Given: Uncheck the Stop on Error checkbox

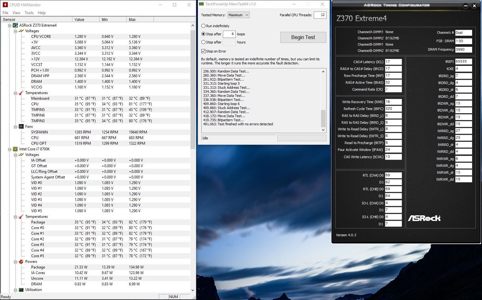Looking at the screenshot, I should coord(204,51).
